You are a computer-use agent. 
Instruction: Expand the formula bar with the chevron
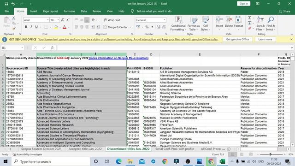(292, 48)
